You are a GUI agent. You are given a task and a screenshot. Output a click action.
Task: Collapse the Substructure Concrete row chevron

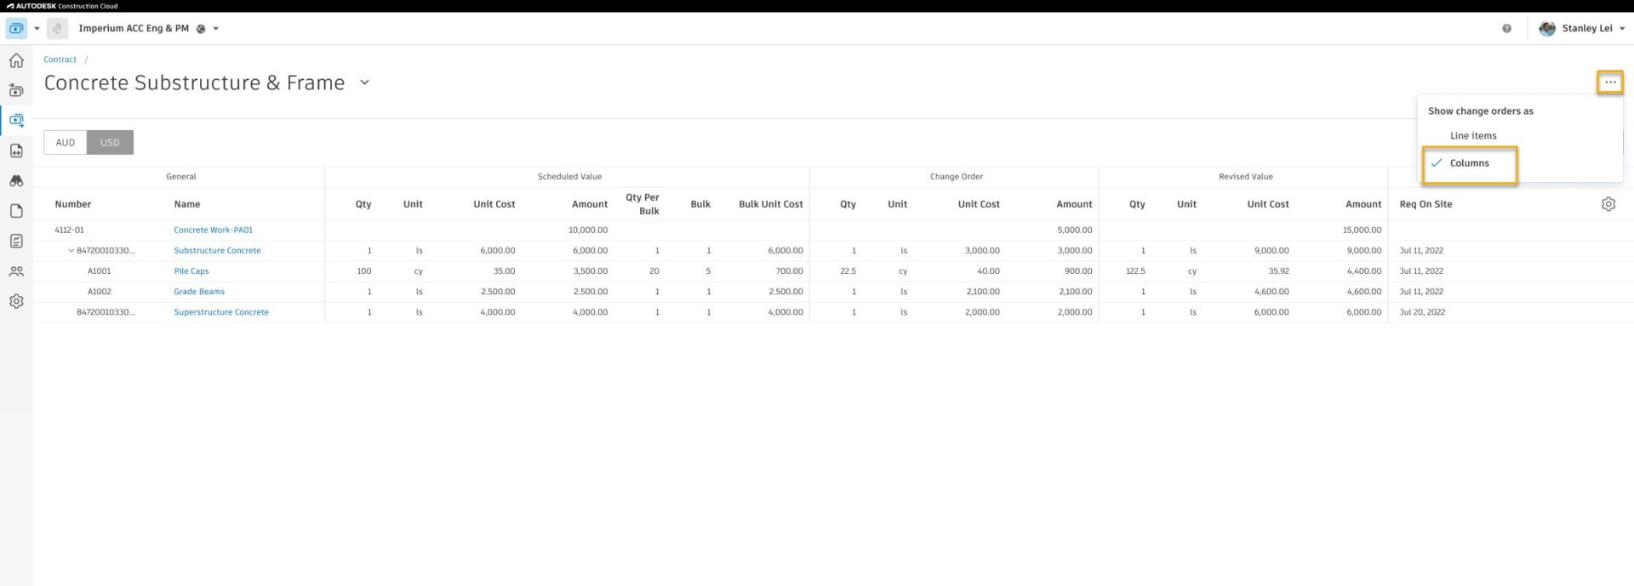point(71,251)
